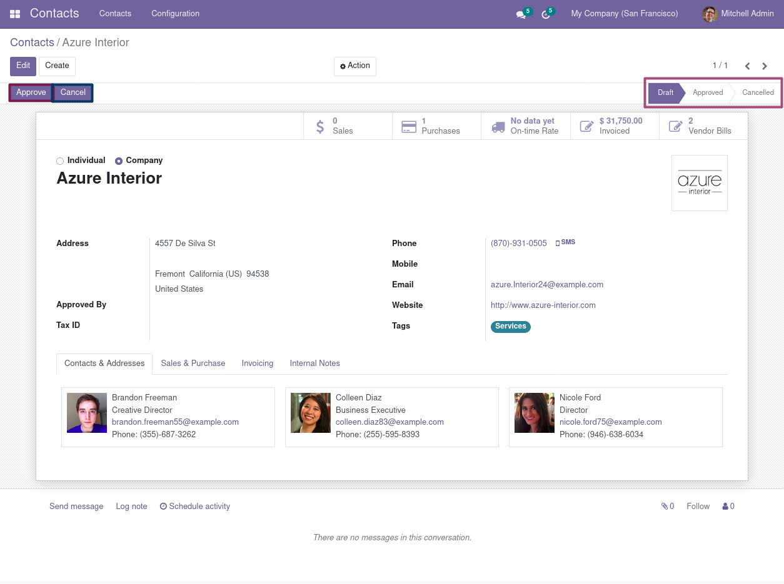Click the Edit button

[x=23, y=66]
